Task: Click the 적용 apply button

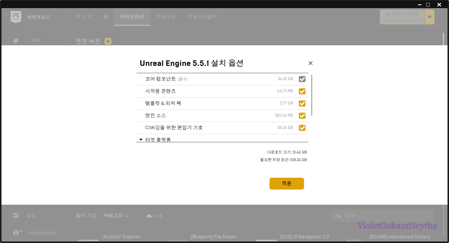Action: pyautogui.click(x=287, y=183)
